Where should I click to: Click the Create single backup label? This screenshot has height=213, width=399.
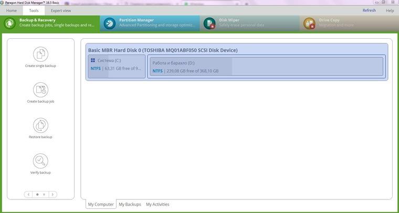pyautogui.click(x=40, y=65)
